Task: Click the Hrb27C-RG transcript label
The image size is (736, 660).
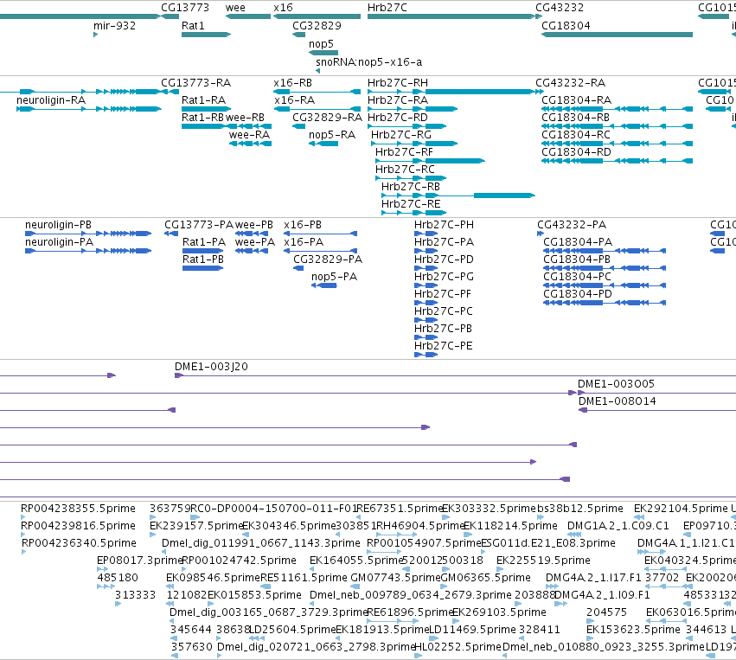Action: (x=400, y=135)
